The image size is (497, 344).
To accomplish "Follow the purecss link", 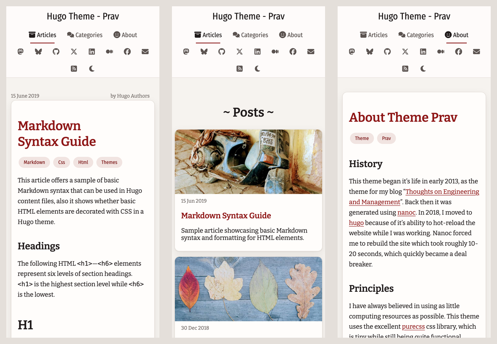I will point(413,326).
